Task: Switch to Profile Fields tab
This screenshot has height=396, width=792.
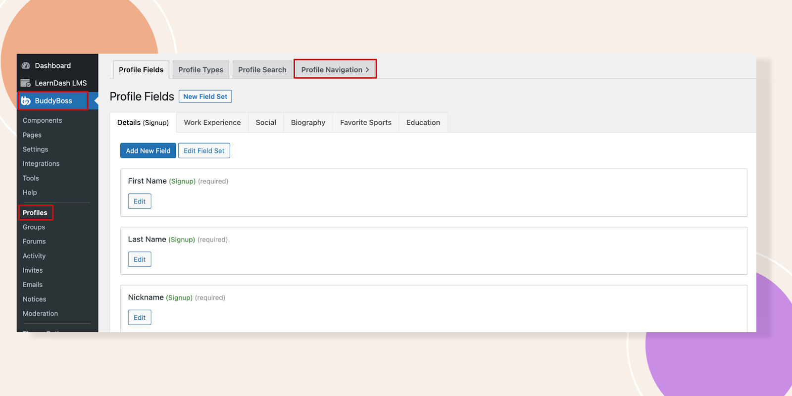Action: click(141, 70)
